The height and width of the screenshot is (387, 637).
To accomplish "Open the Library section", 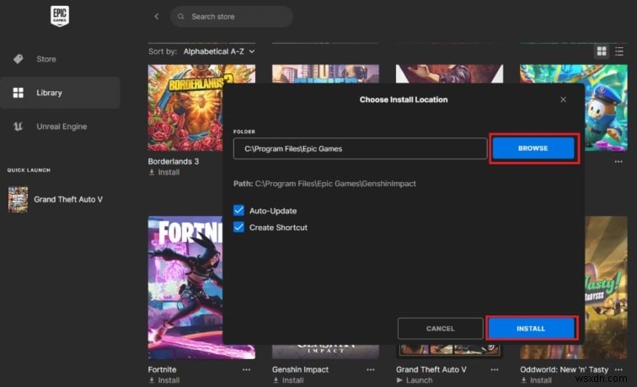I will click(60, 93).
